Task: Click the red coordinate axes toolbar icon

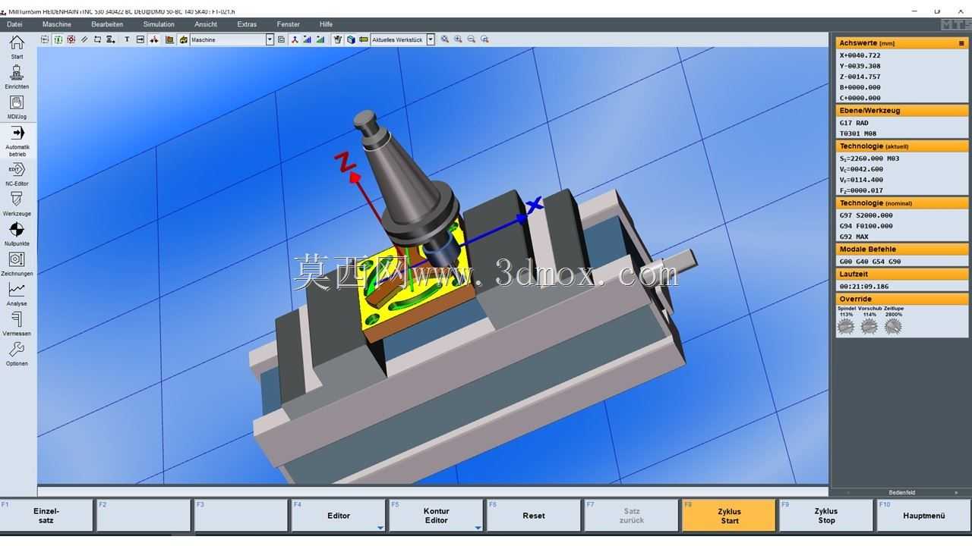Action: (x=295, y=39)
